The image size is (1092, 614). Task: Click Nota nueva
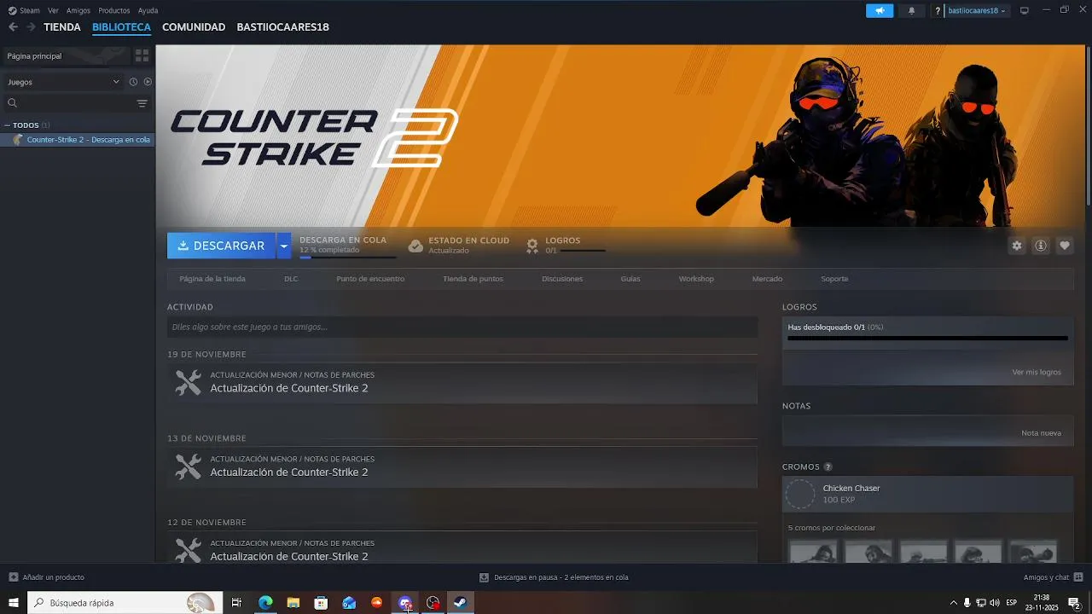point(1041,433)
